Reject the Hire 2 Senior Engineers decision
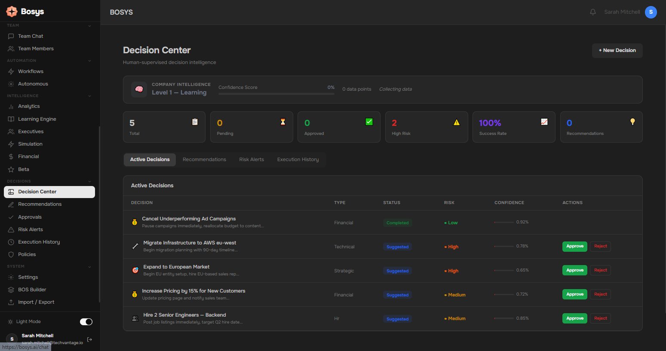The image size is (666, 351). point(600,318)
